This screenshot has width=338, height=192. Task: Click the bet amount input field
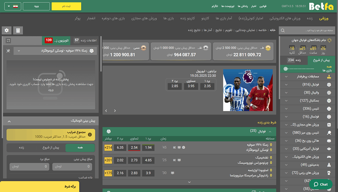pos(72,167)
